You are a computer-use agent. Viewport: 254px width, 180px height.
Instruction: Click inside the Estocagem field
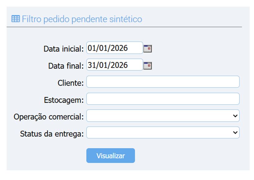click(x=163, y=98)
